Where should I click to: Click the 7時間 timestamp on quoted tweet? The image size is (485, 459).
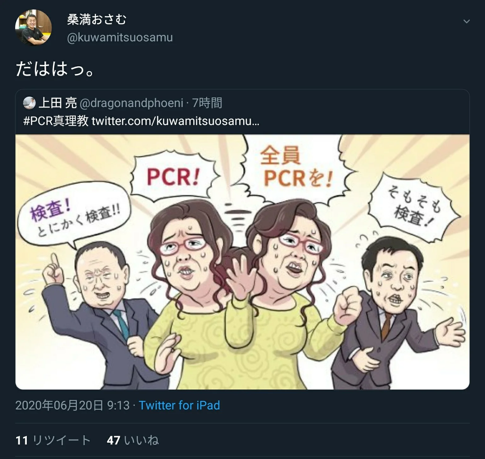(x=207, y=103)
